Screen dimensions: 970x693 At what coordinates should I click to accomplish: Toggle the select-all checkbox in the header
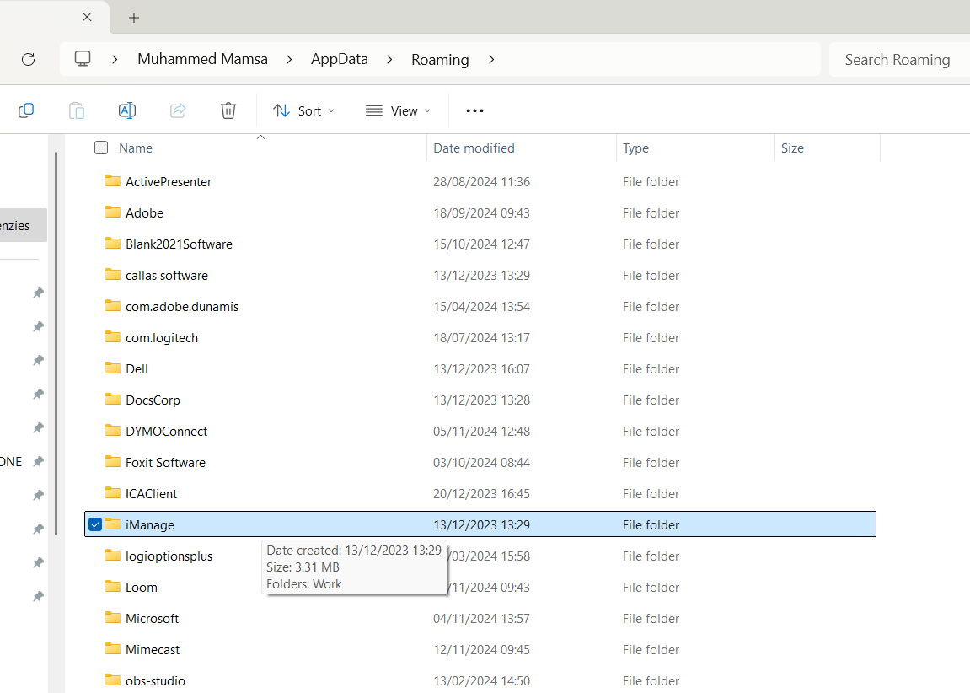tap(101, 148)
